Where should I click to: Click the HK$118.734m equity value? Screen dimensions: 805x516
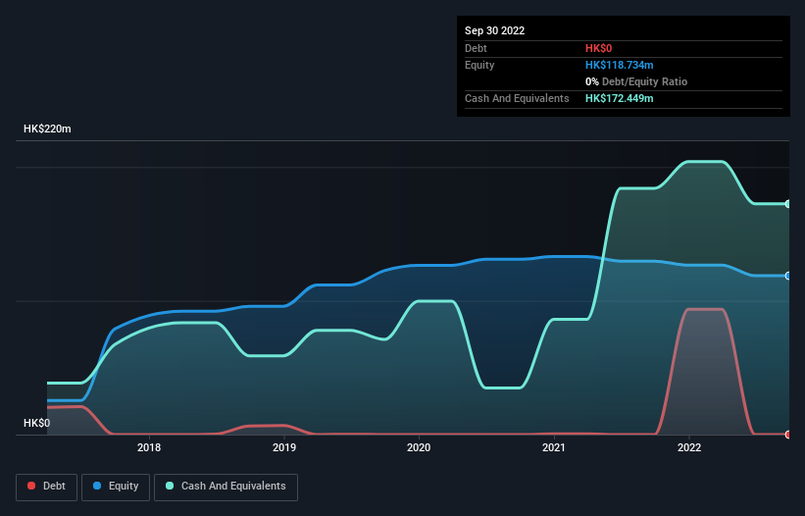(619, 65)
